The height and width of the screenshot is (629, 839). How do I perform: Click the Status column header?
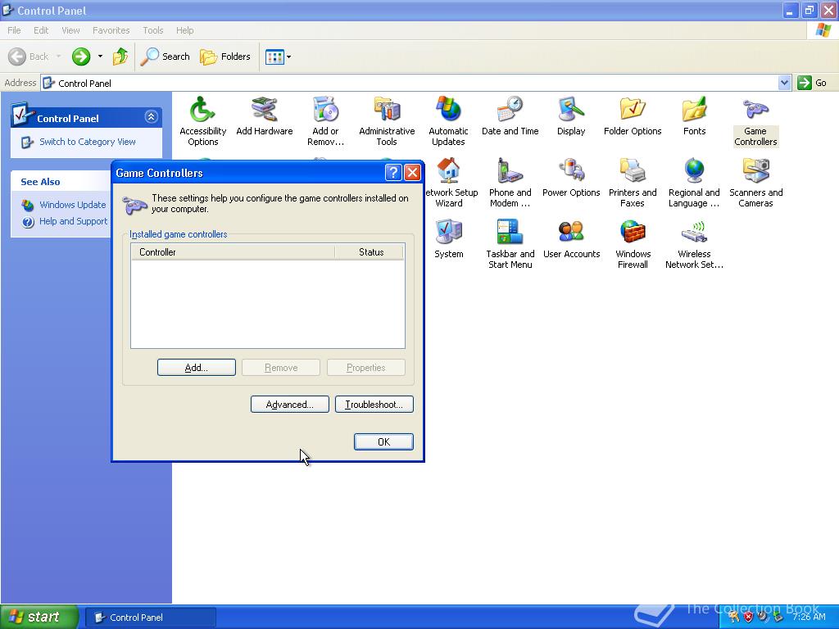coord(370,252)
